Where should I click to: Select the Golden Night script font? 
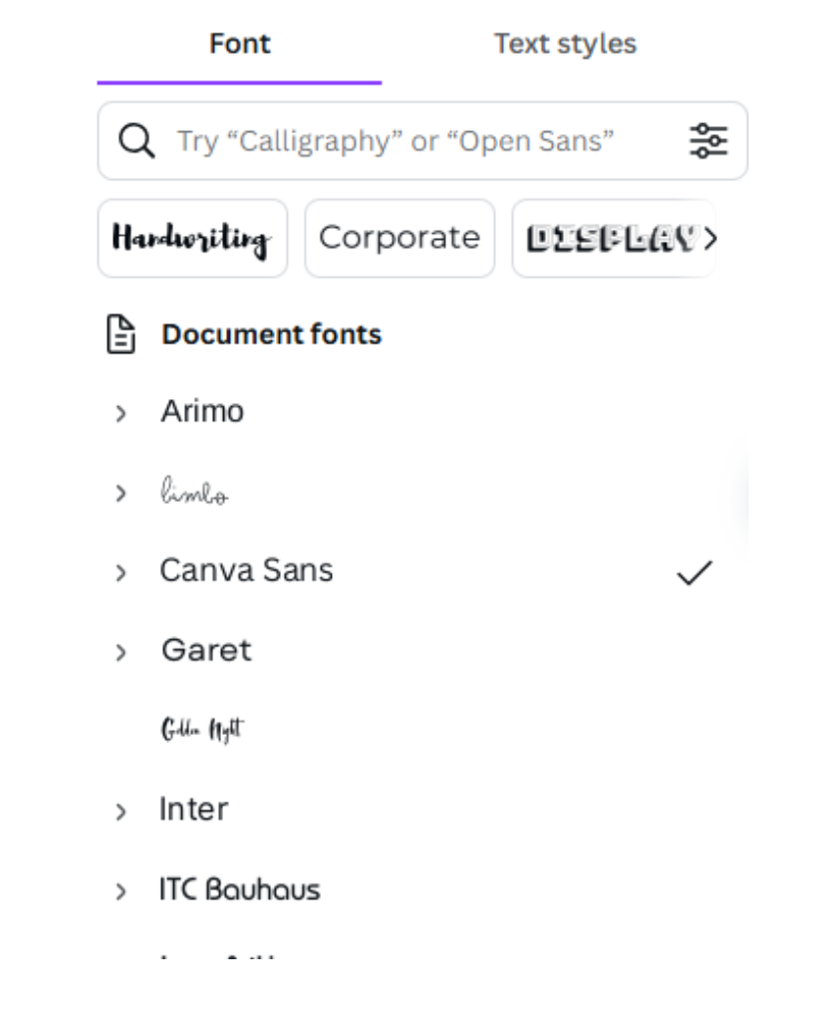[x=203, y=729]
